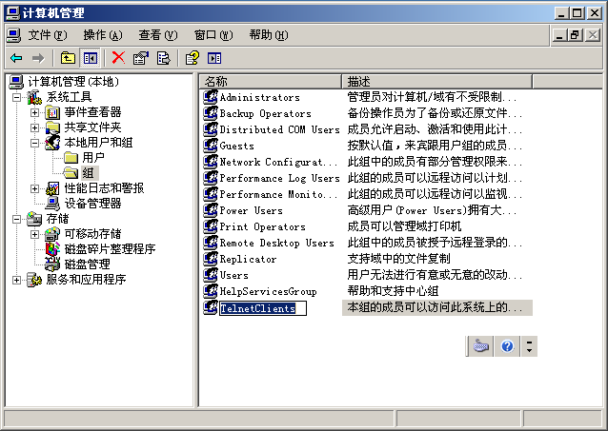Viewport: 608px width, 431px height.
Task: Click TelnetClients description 本组的成员可以访问
Action: click(437, 307)
